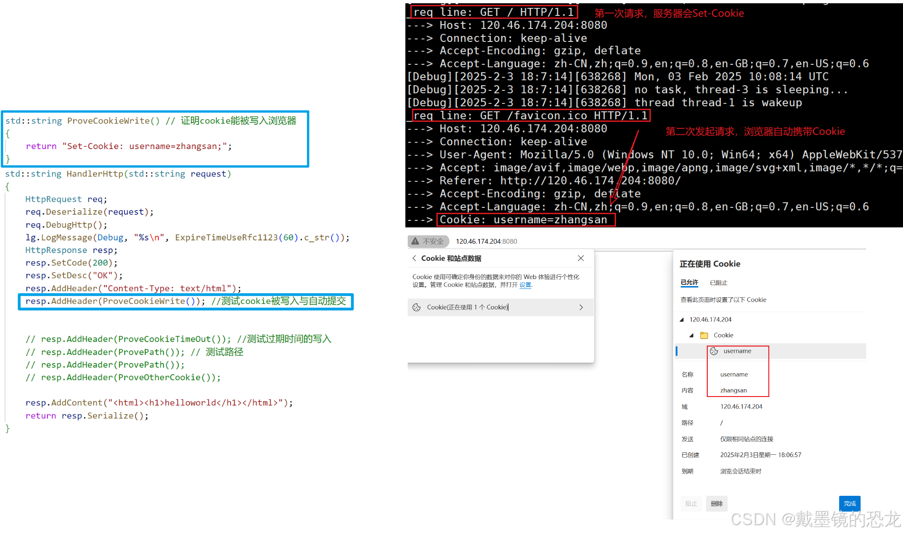
Task: Switch to the 已阻止 tab
Action: pos(718,283)
